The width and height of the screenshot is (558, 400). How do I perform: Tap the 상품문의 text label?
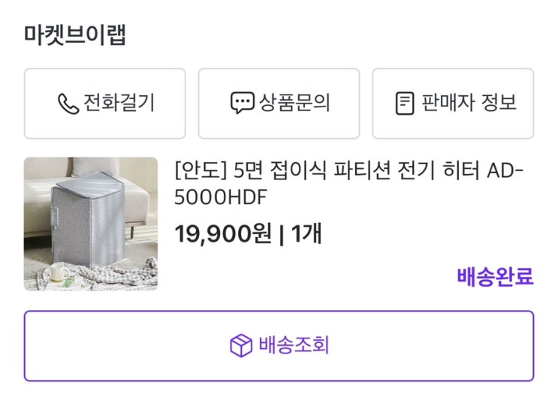pyautogui.click(x=294, y=103)
